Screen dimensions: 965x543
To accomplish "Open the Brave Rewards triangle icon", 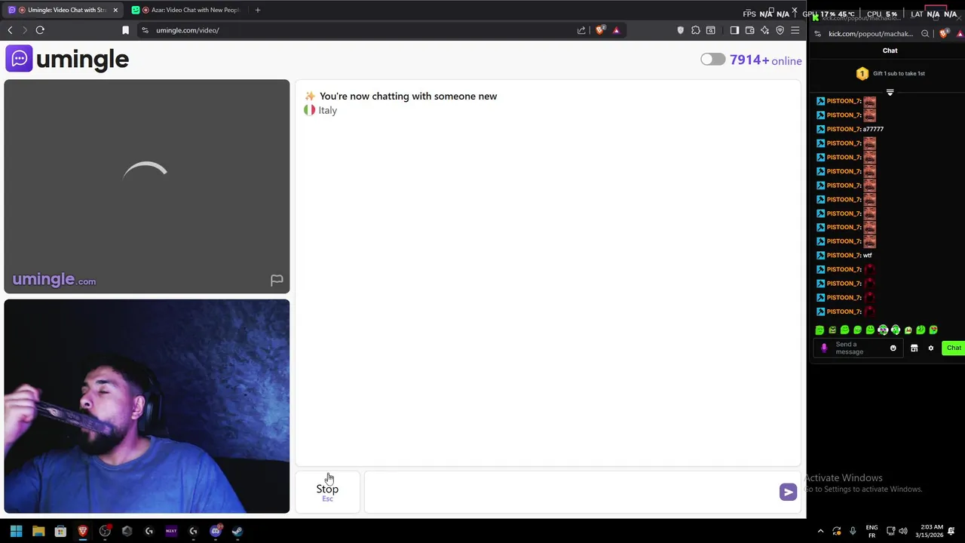I will (x=616, y=30).
